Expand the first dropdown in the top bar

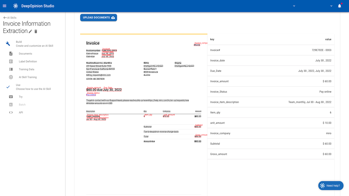[x=294, y=6]
